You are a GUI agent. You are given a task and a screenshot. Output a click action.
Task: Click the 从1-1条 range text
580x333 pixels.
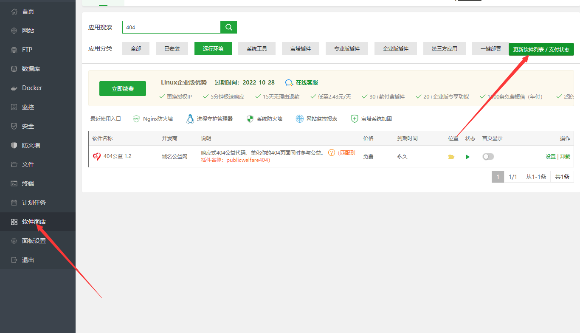click(x=536, y=177)
